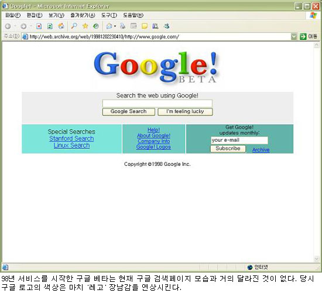
Task: Click the 인터넷 zone globe icon
Action: pos(250,267)
